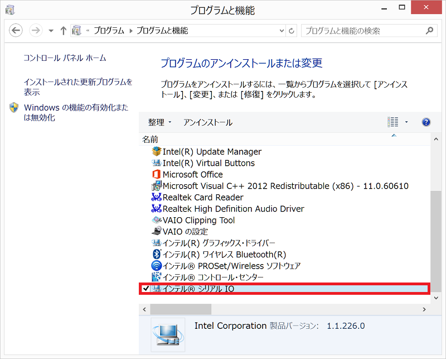
Task: Open the view options dropdown arrow
Action: point(406,122)
